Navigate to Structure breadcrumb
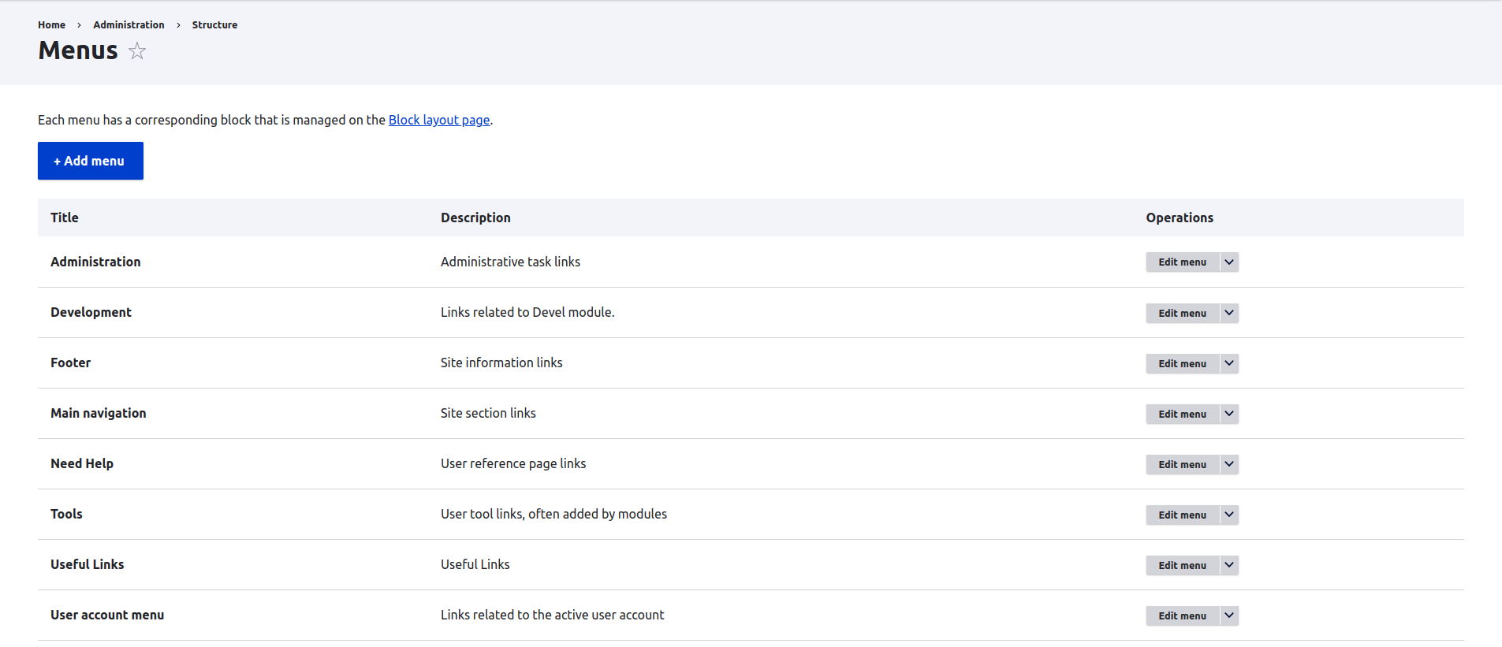This screenshot has height=647, width=1502. click(214, 25)
